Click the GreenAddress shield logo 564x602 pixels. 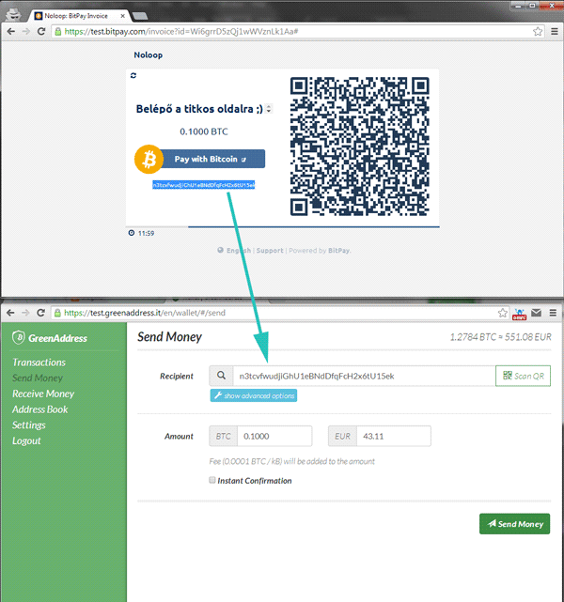pos(18,338)
